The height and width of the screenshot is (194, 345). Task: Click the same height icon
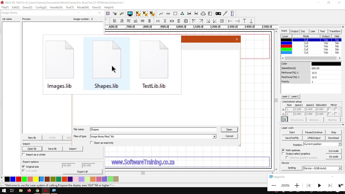pyautogui.click(x=179, y=21)
